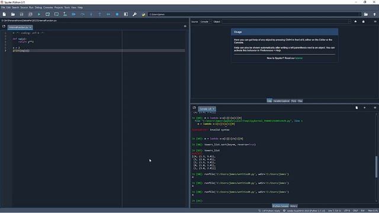Run cell and advance toolbar icon
Image resolution: width=379 pixels, height=213 pixels.
tap(56, 14)
